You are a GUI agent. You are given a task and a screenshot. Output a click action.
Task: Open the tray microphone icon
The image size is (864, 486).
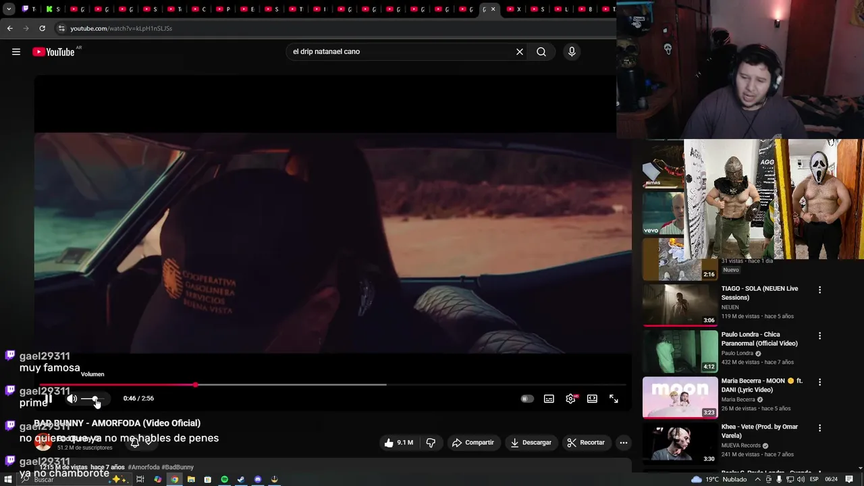click(x=778, y=479)
